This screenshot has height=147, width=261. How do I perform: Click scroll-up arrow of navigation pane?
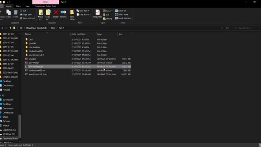20,33
